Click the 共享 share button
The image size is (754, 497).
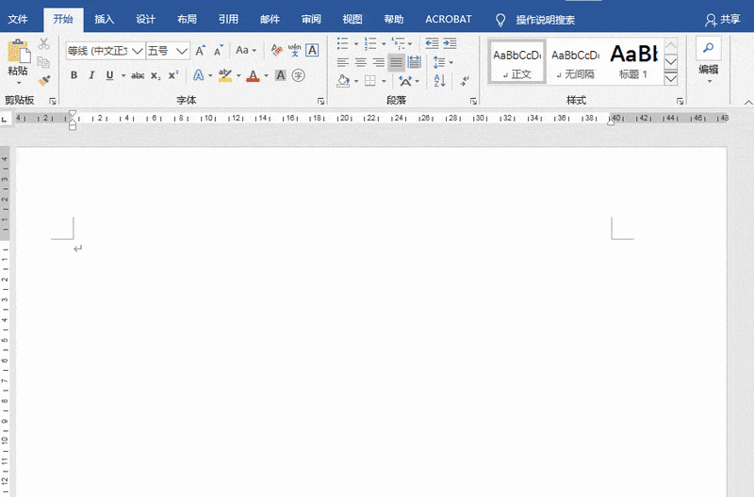tap(723, 19)
